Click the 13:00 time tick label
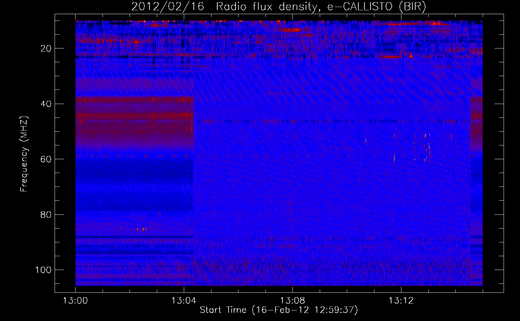520x321 pixels. click(76, 301)
